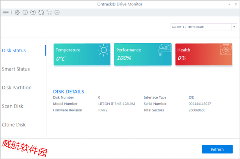
Task: Click the Temperature 0°C card
Action: click(x=82, y=55)
